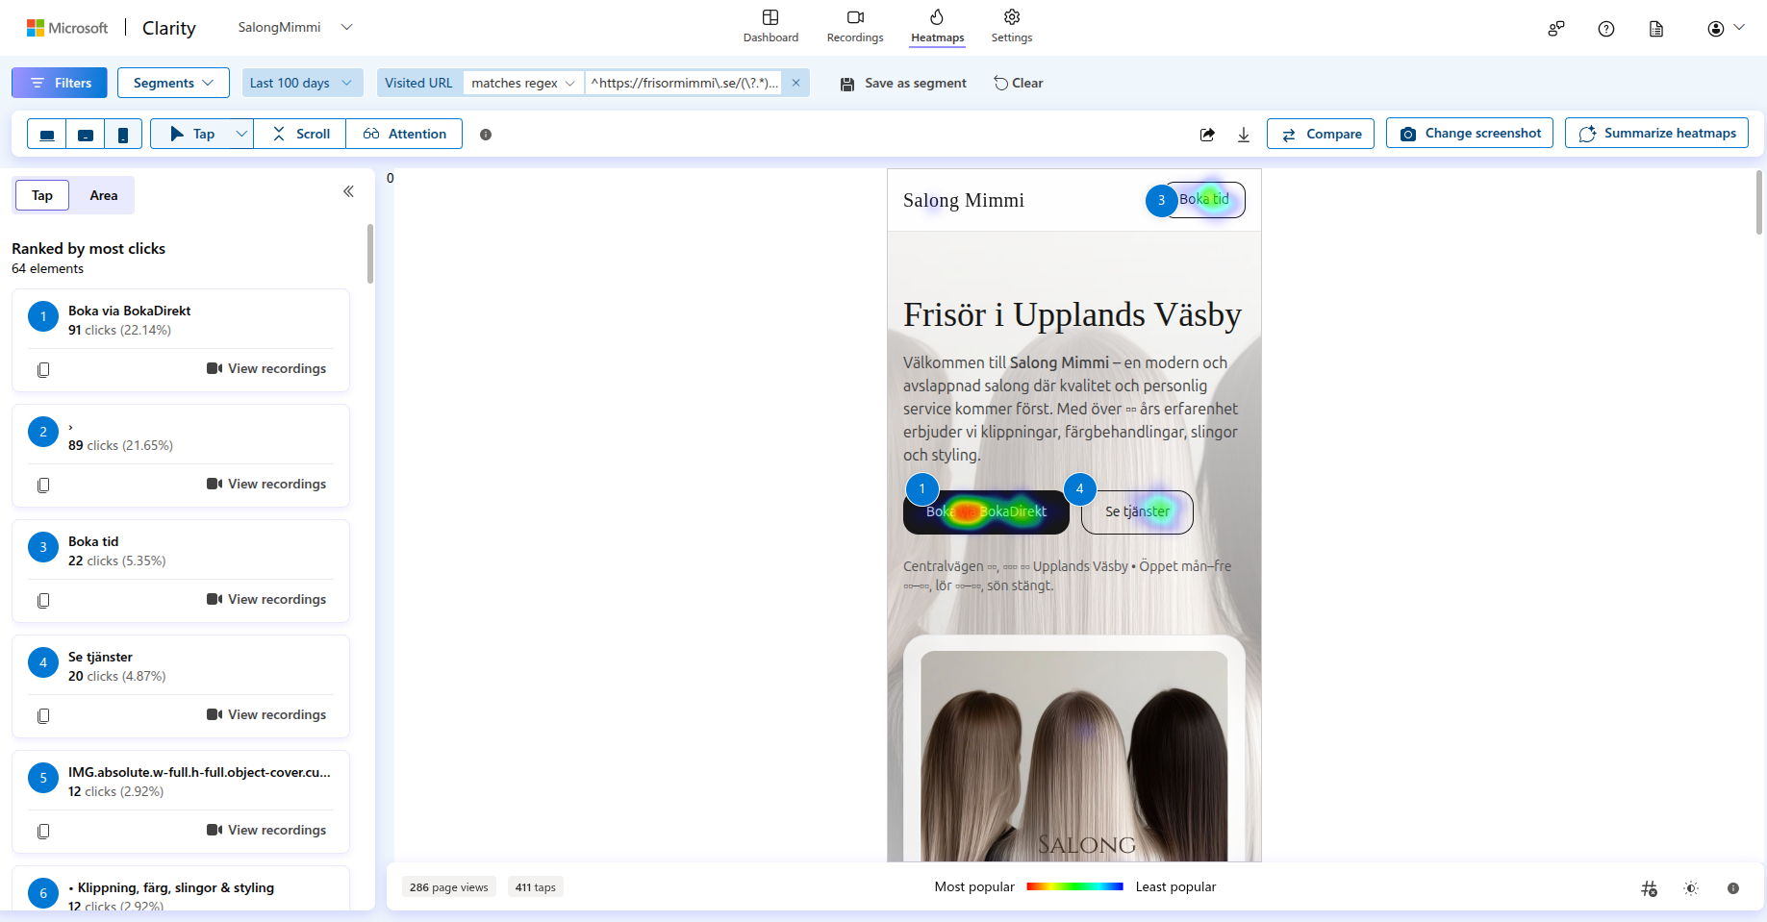Click the 286 page views label
Viewport: 1767px width, 922px height.
pos(449,887)
